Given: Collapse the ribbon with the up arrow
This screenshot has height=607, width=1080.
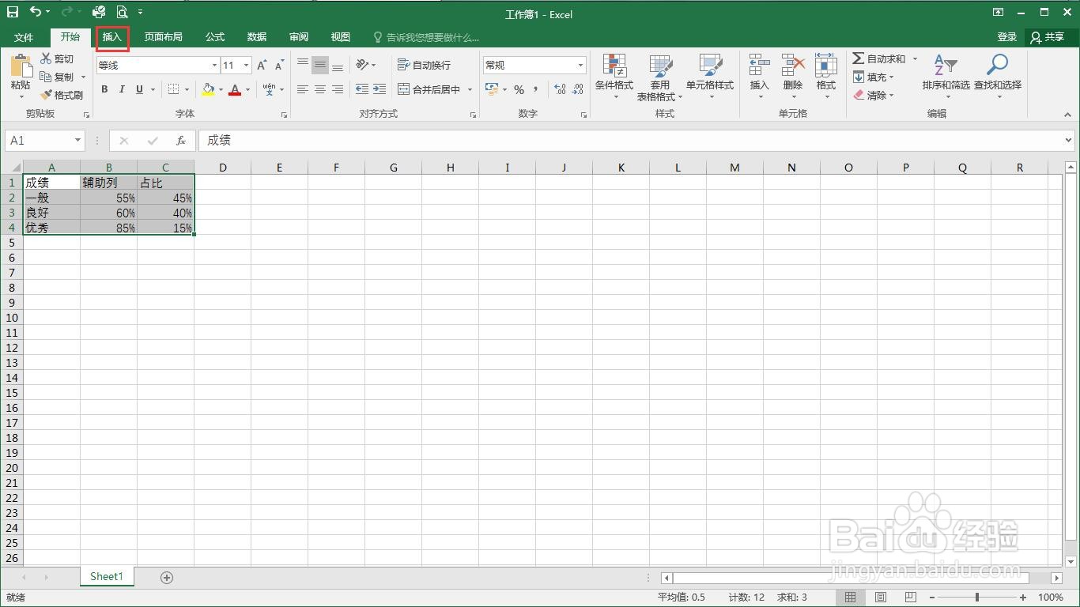Looking at the screenshot, I should point(1067,115).
